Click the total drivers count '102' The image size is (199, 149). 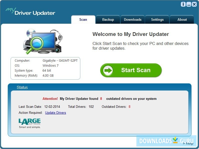(91, 107)
